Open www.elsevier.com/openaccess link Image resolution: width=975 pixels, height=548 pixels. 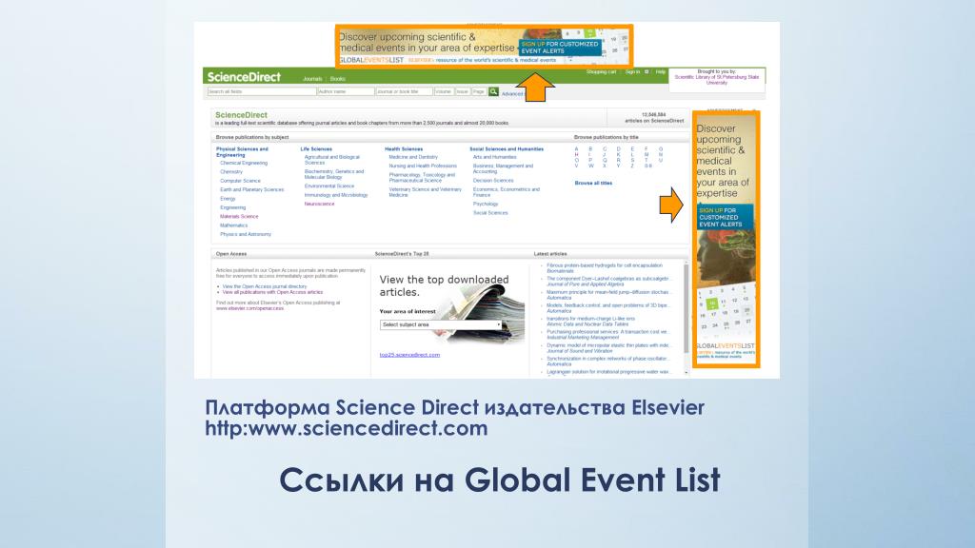click(x=249, y=308)
